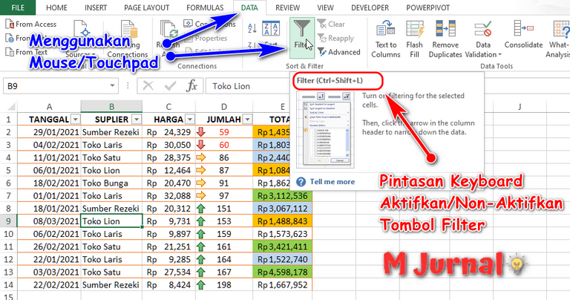
Task: Open HARGA column filter dropdown
Action: point(190,120)
